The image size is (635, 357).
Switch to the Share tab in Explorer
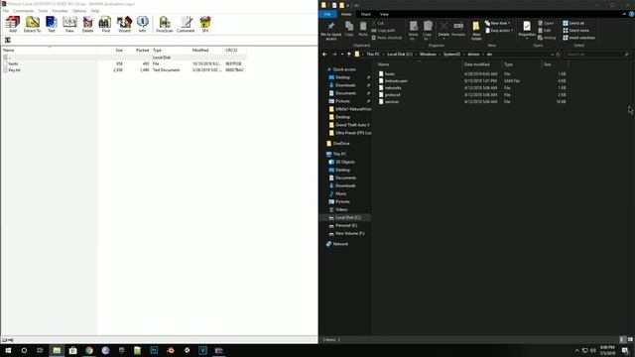365,14
